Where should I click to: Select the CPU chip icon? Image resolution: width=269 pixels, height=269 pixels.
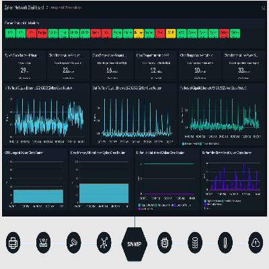[x=165, y=243]
